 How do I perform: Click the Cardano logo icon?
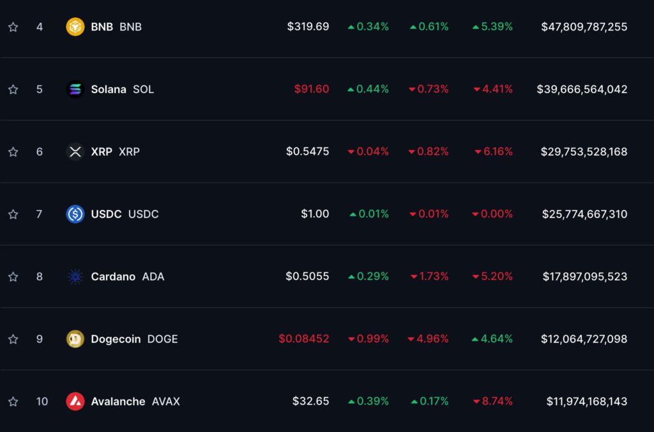tap(75, 277)
